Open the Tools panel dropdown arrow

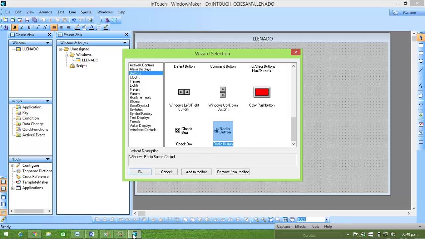[48, 159]
